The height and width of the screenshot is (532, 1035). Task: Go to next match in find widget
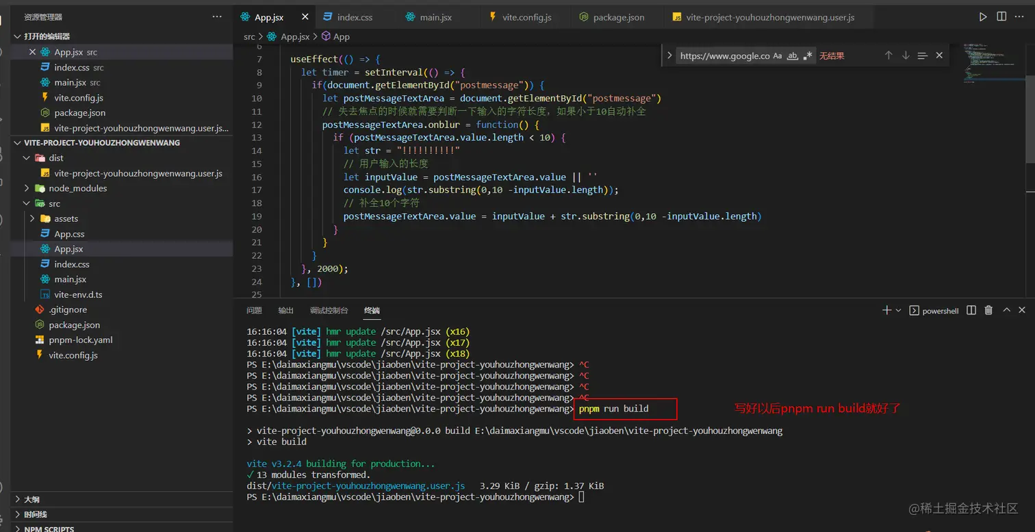(906, 55)
